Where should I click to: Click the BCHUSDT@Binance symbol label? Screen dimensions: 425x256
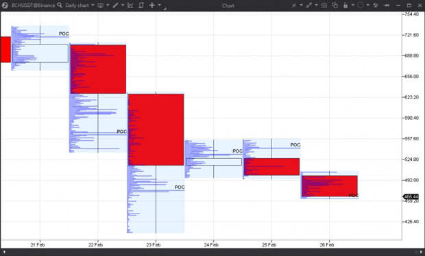33,5
